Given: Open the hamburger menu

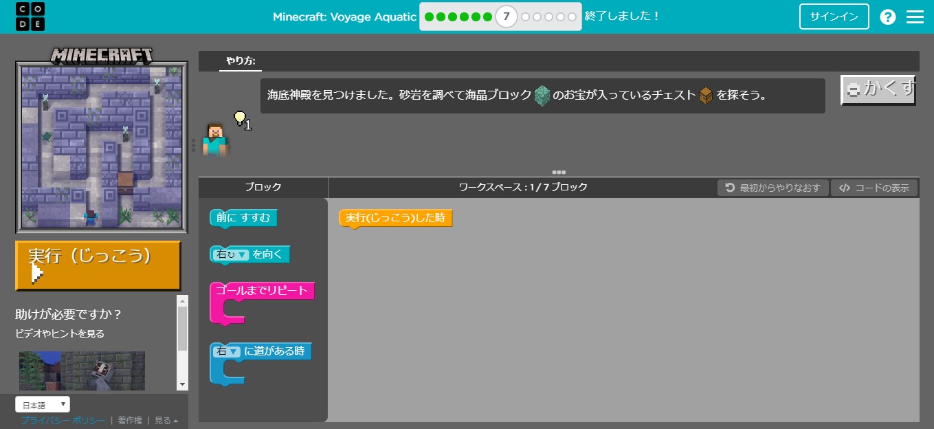Looking at the screenshot, I should (915, 17).
